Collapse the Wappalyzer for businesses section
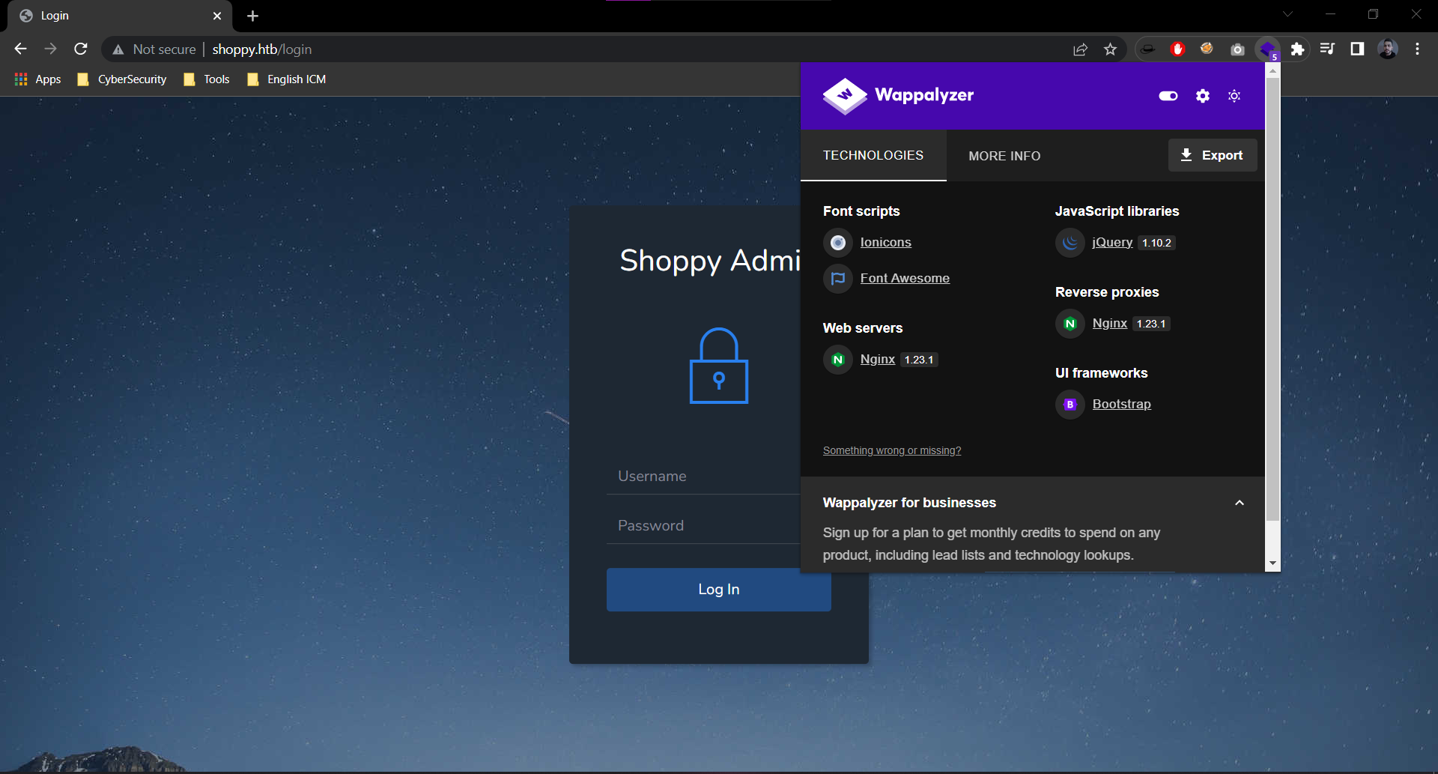This screenshot has height=774, width=1438. [1239, 503]
